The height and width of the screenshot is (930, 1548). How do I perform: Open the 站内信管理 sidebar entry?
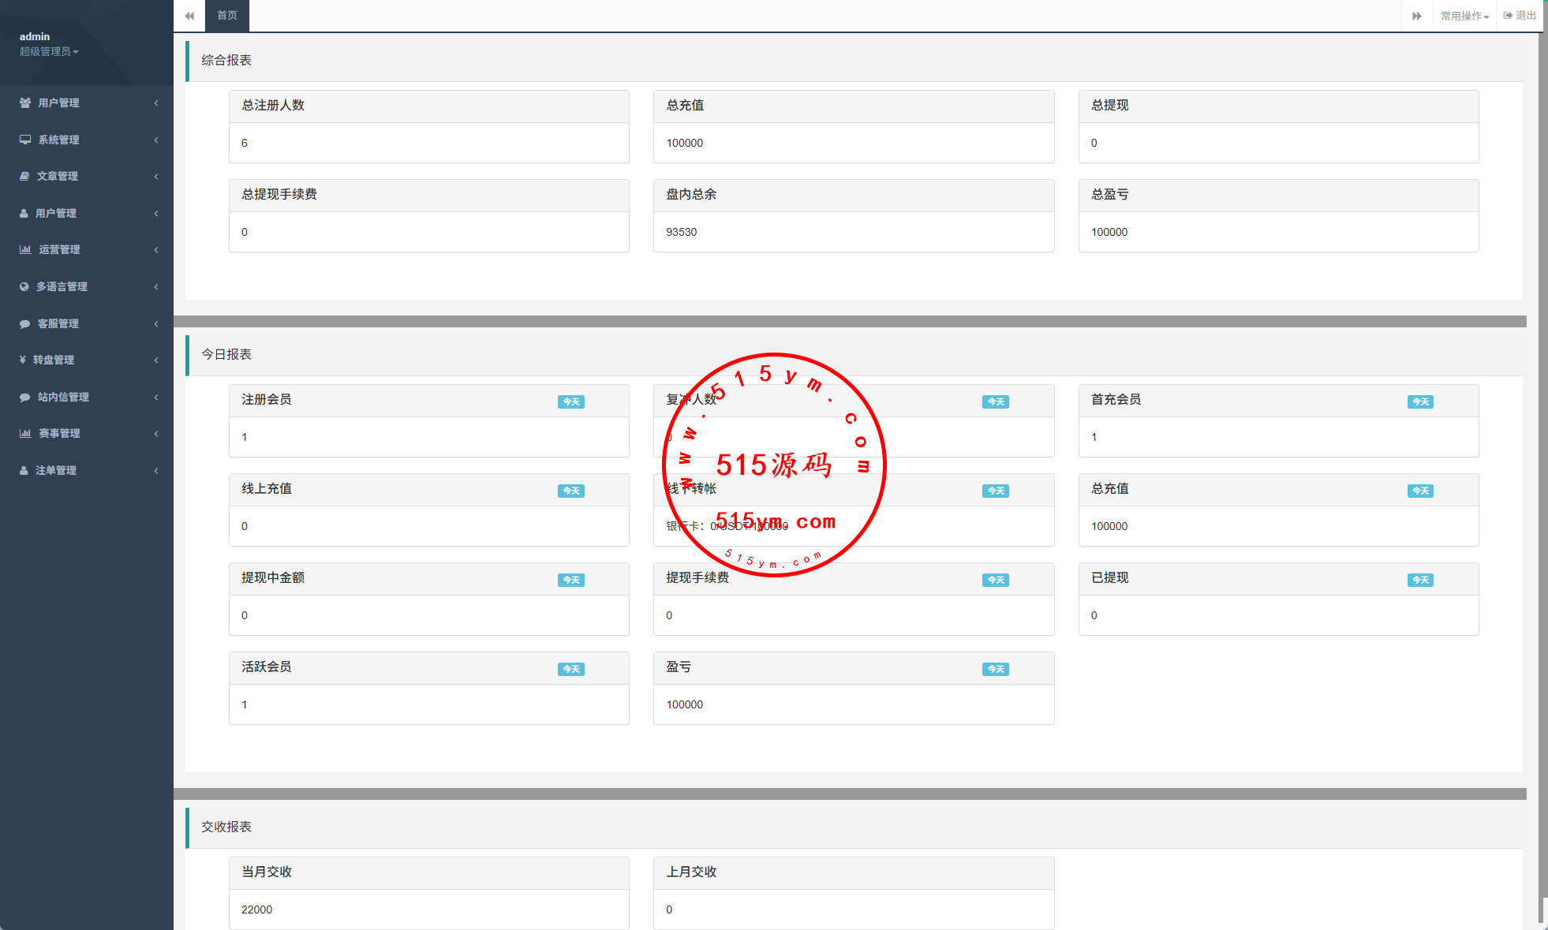pyautogui.click(x=63, y=397)
